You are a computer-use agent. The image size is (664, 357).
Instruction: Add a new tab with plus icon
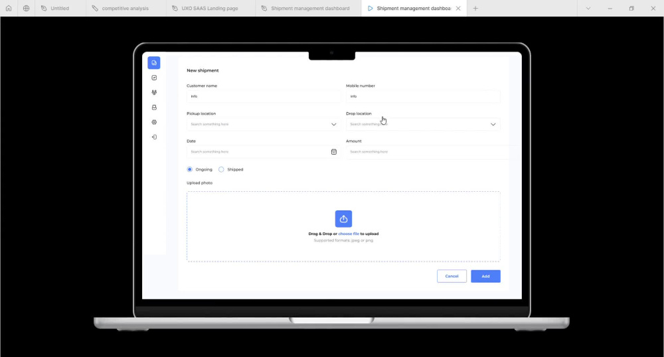coord(475,8)
